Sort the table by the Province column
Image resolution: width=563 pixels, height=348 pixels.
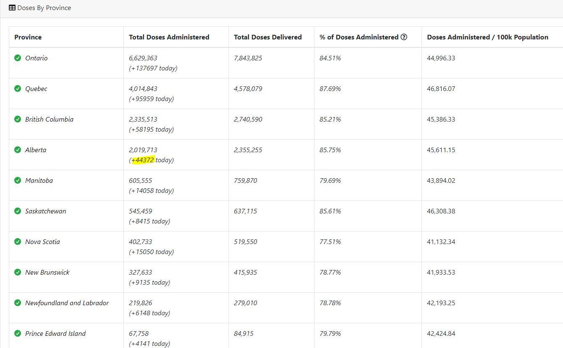[28, 37]
